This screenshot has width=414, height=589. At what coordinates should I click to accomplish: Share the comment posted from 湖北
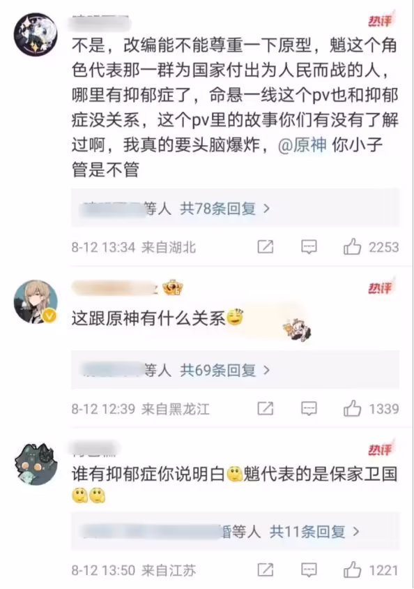pyautogui.click(x=265, y=247)
